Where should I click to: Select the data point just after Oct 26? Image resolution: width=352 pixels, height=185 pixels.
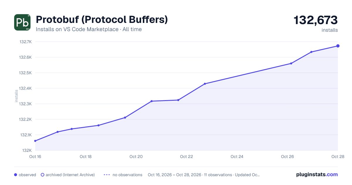click(291, 63)
